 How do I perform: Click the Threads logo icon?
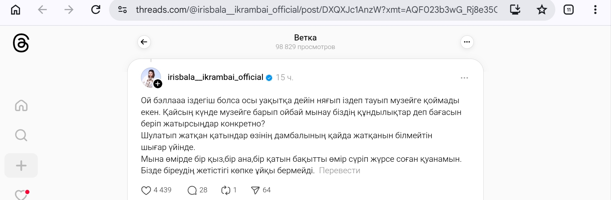21,43
